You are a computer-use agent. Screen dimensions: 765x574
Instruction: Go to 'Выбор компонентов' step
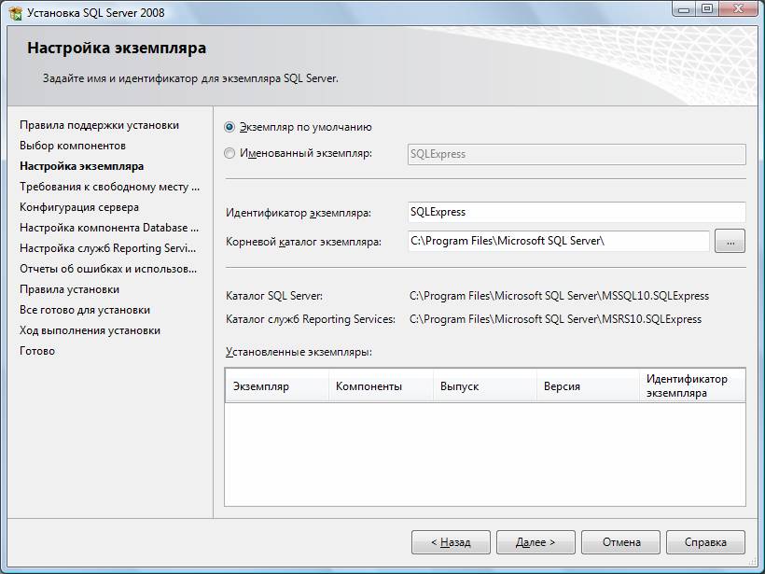pos(73,146)
